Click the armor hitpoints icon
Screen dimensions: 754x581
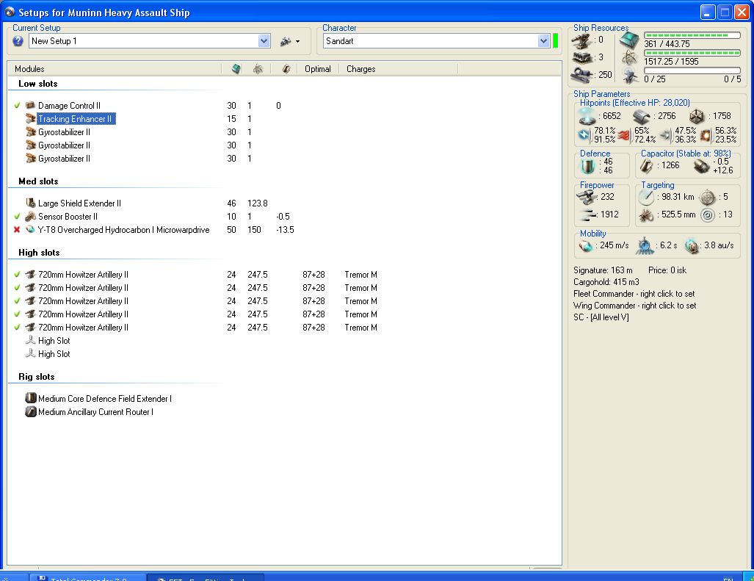(x=642, y=116)
